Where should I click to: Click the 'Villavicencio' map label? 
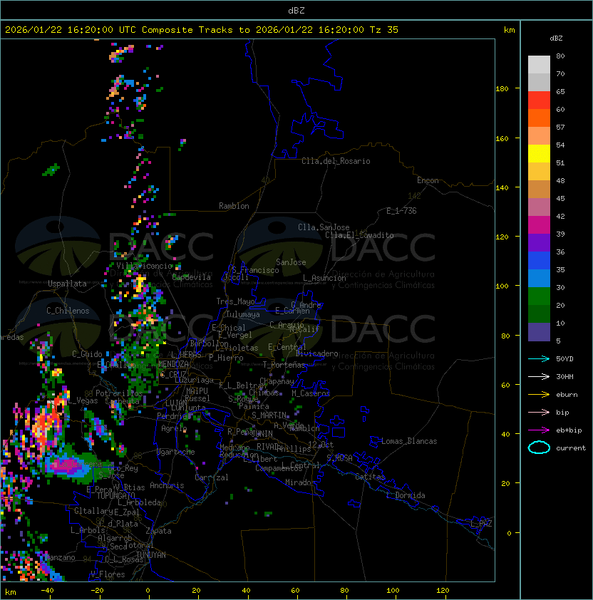click(x=144, y=266)
